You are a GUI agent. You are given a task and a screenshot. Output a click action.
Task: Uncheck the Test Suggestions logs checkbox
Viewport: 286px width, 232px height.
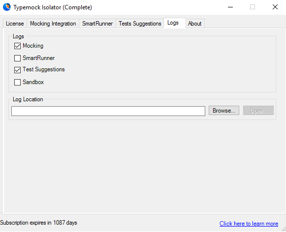click(x=17, y=70)
